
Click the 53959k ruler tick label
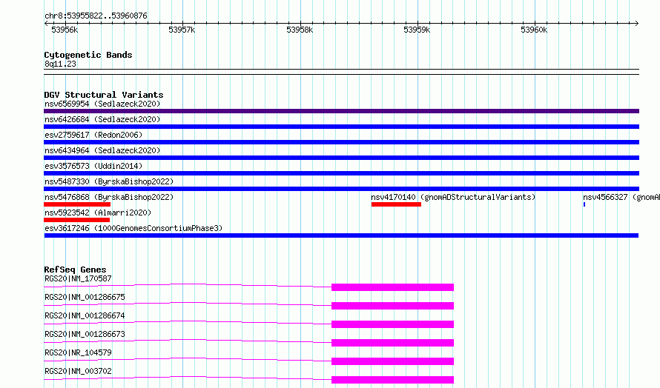click(417, 30)
